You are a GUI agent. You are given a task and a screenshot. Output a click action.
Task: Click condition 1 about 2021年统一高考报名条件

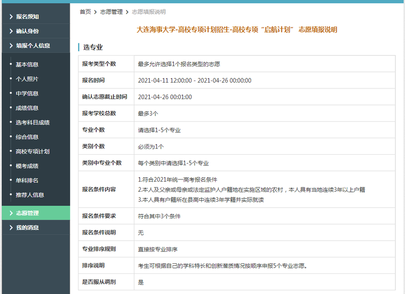pyautogui.click(x=178, y=180)
